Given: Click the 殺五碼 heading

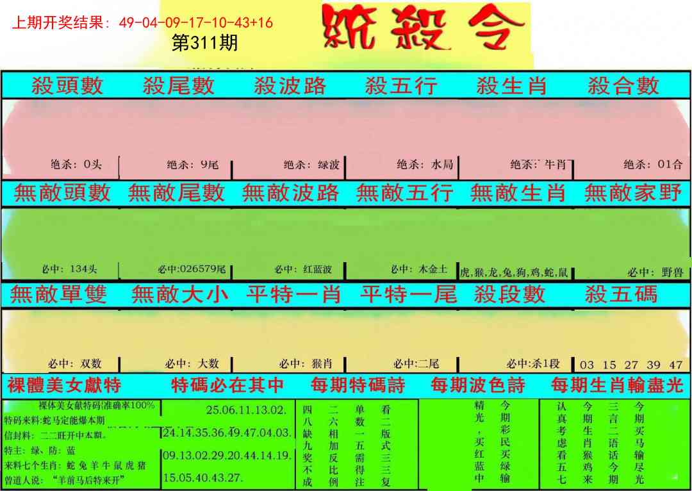Looking at the screenshot, I should 620,295.
